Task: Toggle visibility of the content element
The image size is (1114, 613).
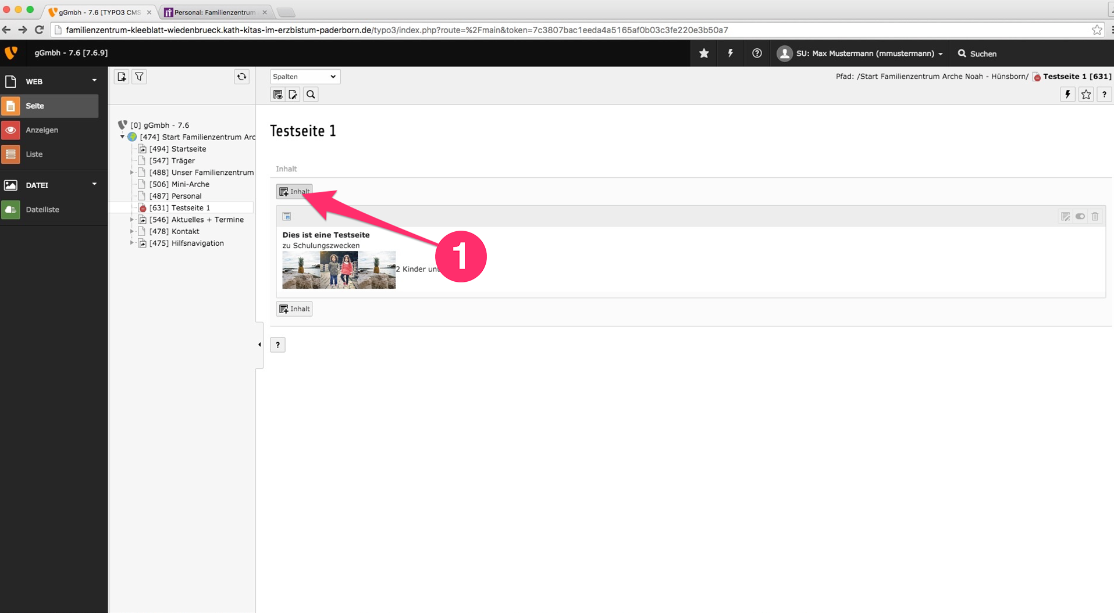Action: tap(1080, 217)
